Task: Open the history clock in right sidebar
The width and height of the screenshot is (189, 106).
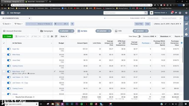Action: (186, 34)
